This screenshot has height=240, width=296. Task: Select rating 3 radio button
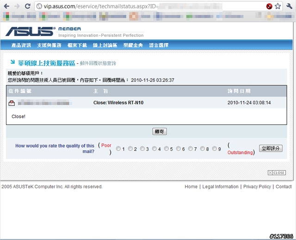coord(142,149)
